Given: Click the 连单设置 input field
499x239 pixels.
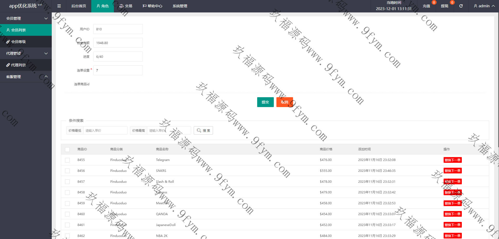Looking at the screenshot, I should point(118,70).
